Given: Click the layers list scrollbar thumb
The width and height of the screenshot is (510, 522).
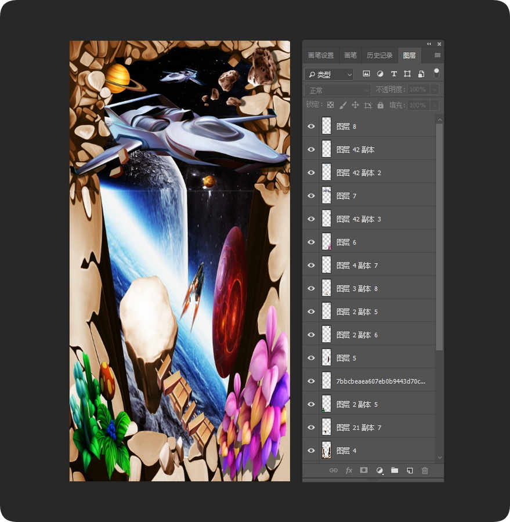Looking at the screenshot, I should pos(439,237).
